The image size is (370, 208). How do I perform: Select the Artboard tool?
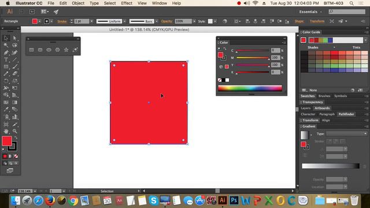tap(6, 124)
